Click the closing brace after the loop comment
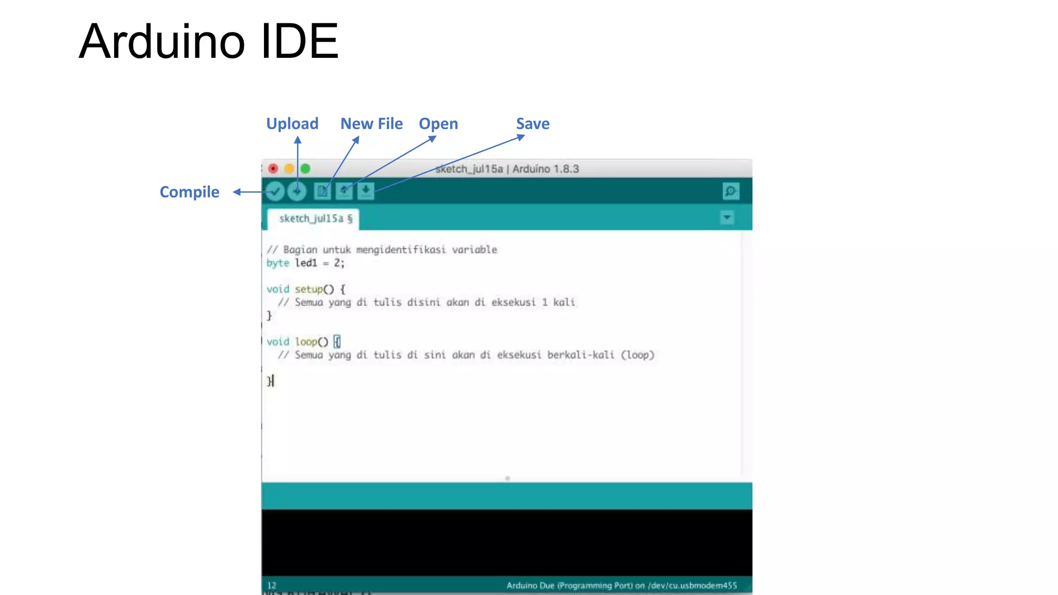This screenshot has height=595, width=1058. (x=269, y=381)
